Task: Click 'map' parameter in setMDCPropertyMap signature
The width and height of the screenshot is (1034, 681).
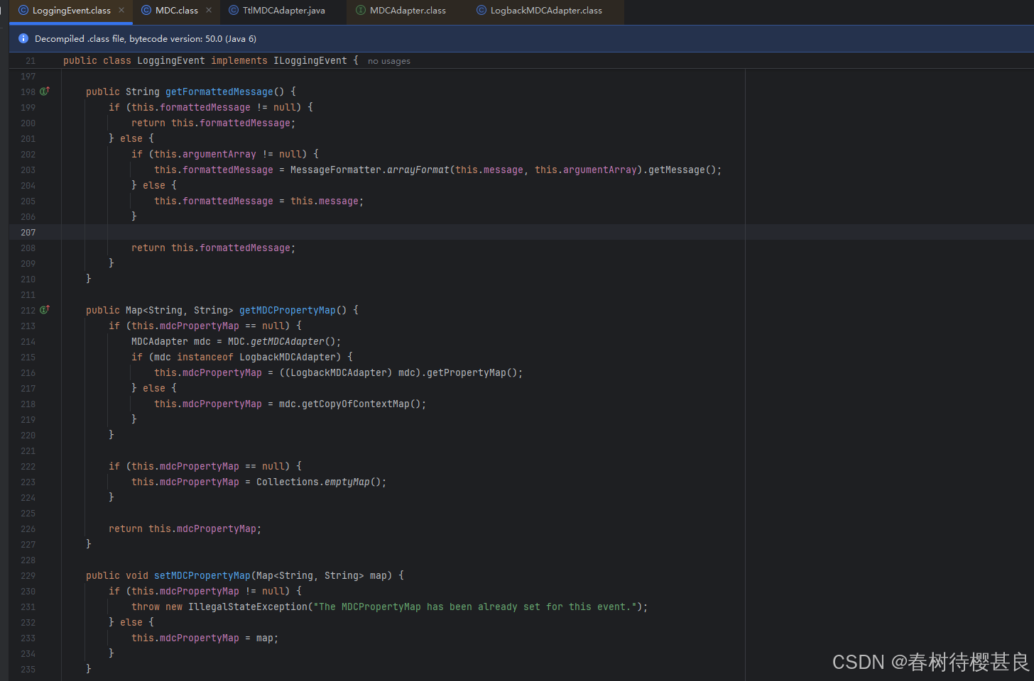Action: point(379,575)
